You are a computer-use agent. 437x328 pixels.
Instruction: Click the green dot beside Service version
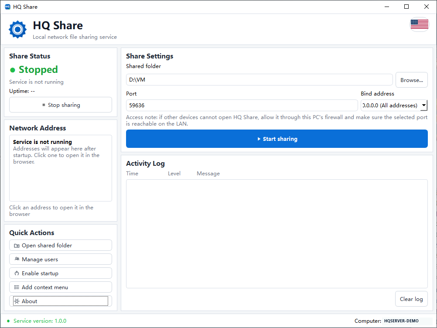8,321
